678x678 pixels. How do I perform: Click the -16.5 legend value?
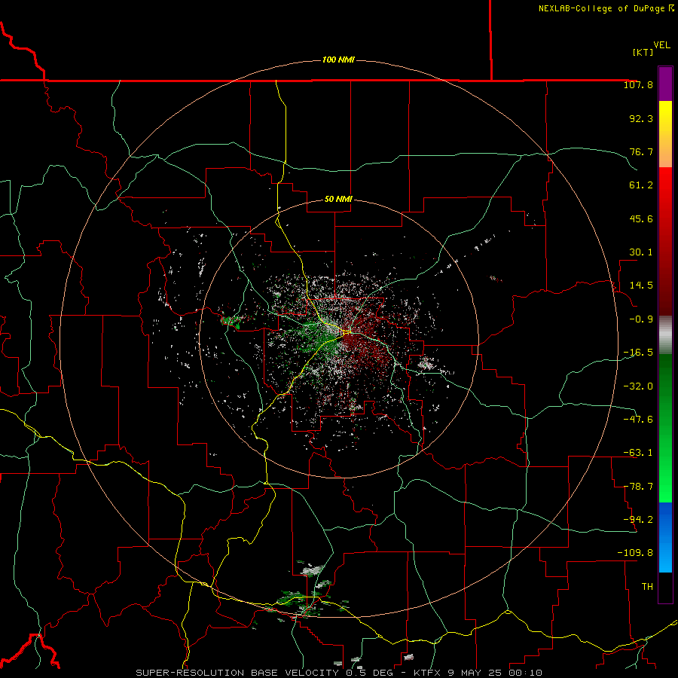638,353
